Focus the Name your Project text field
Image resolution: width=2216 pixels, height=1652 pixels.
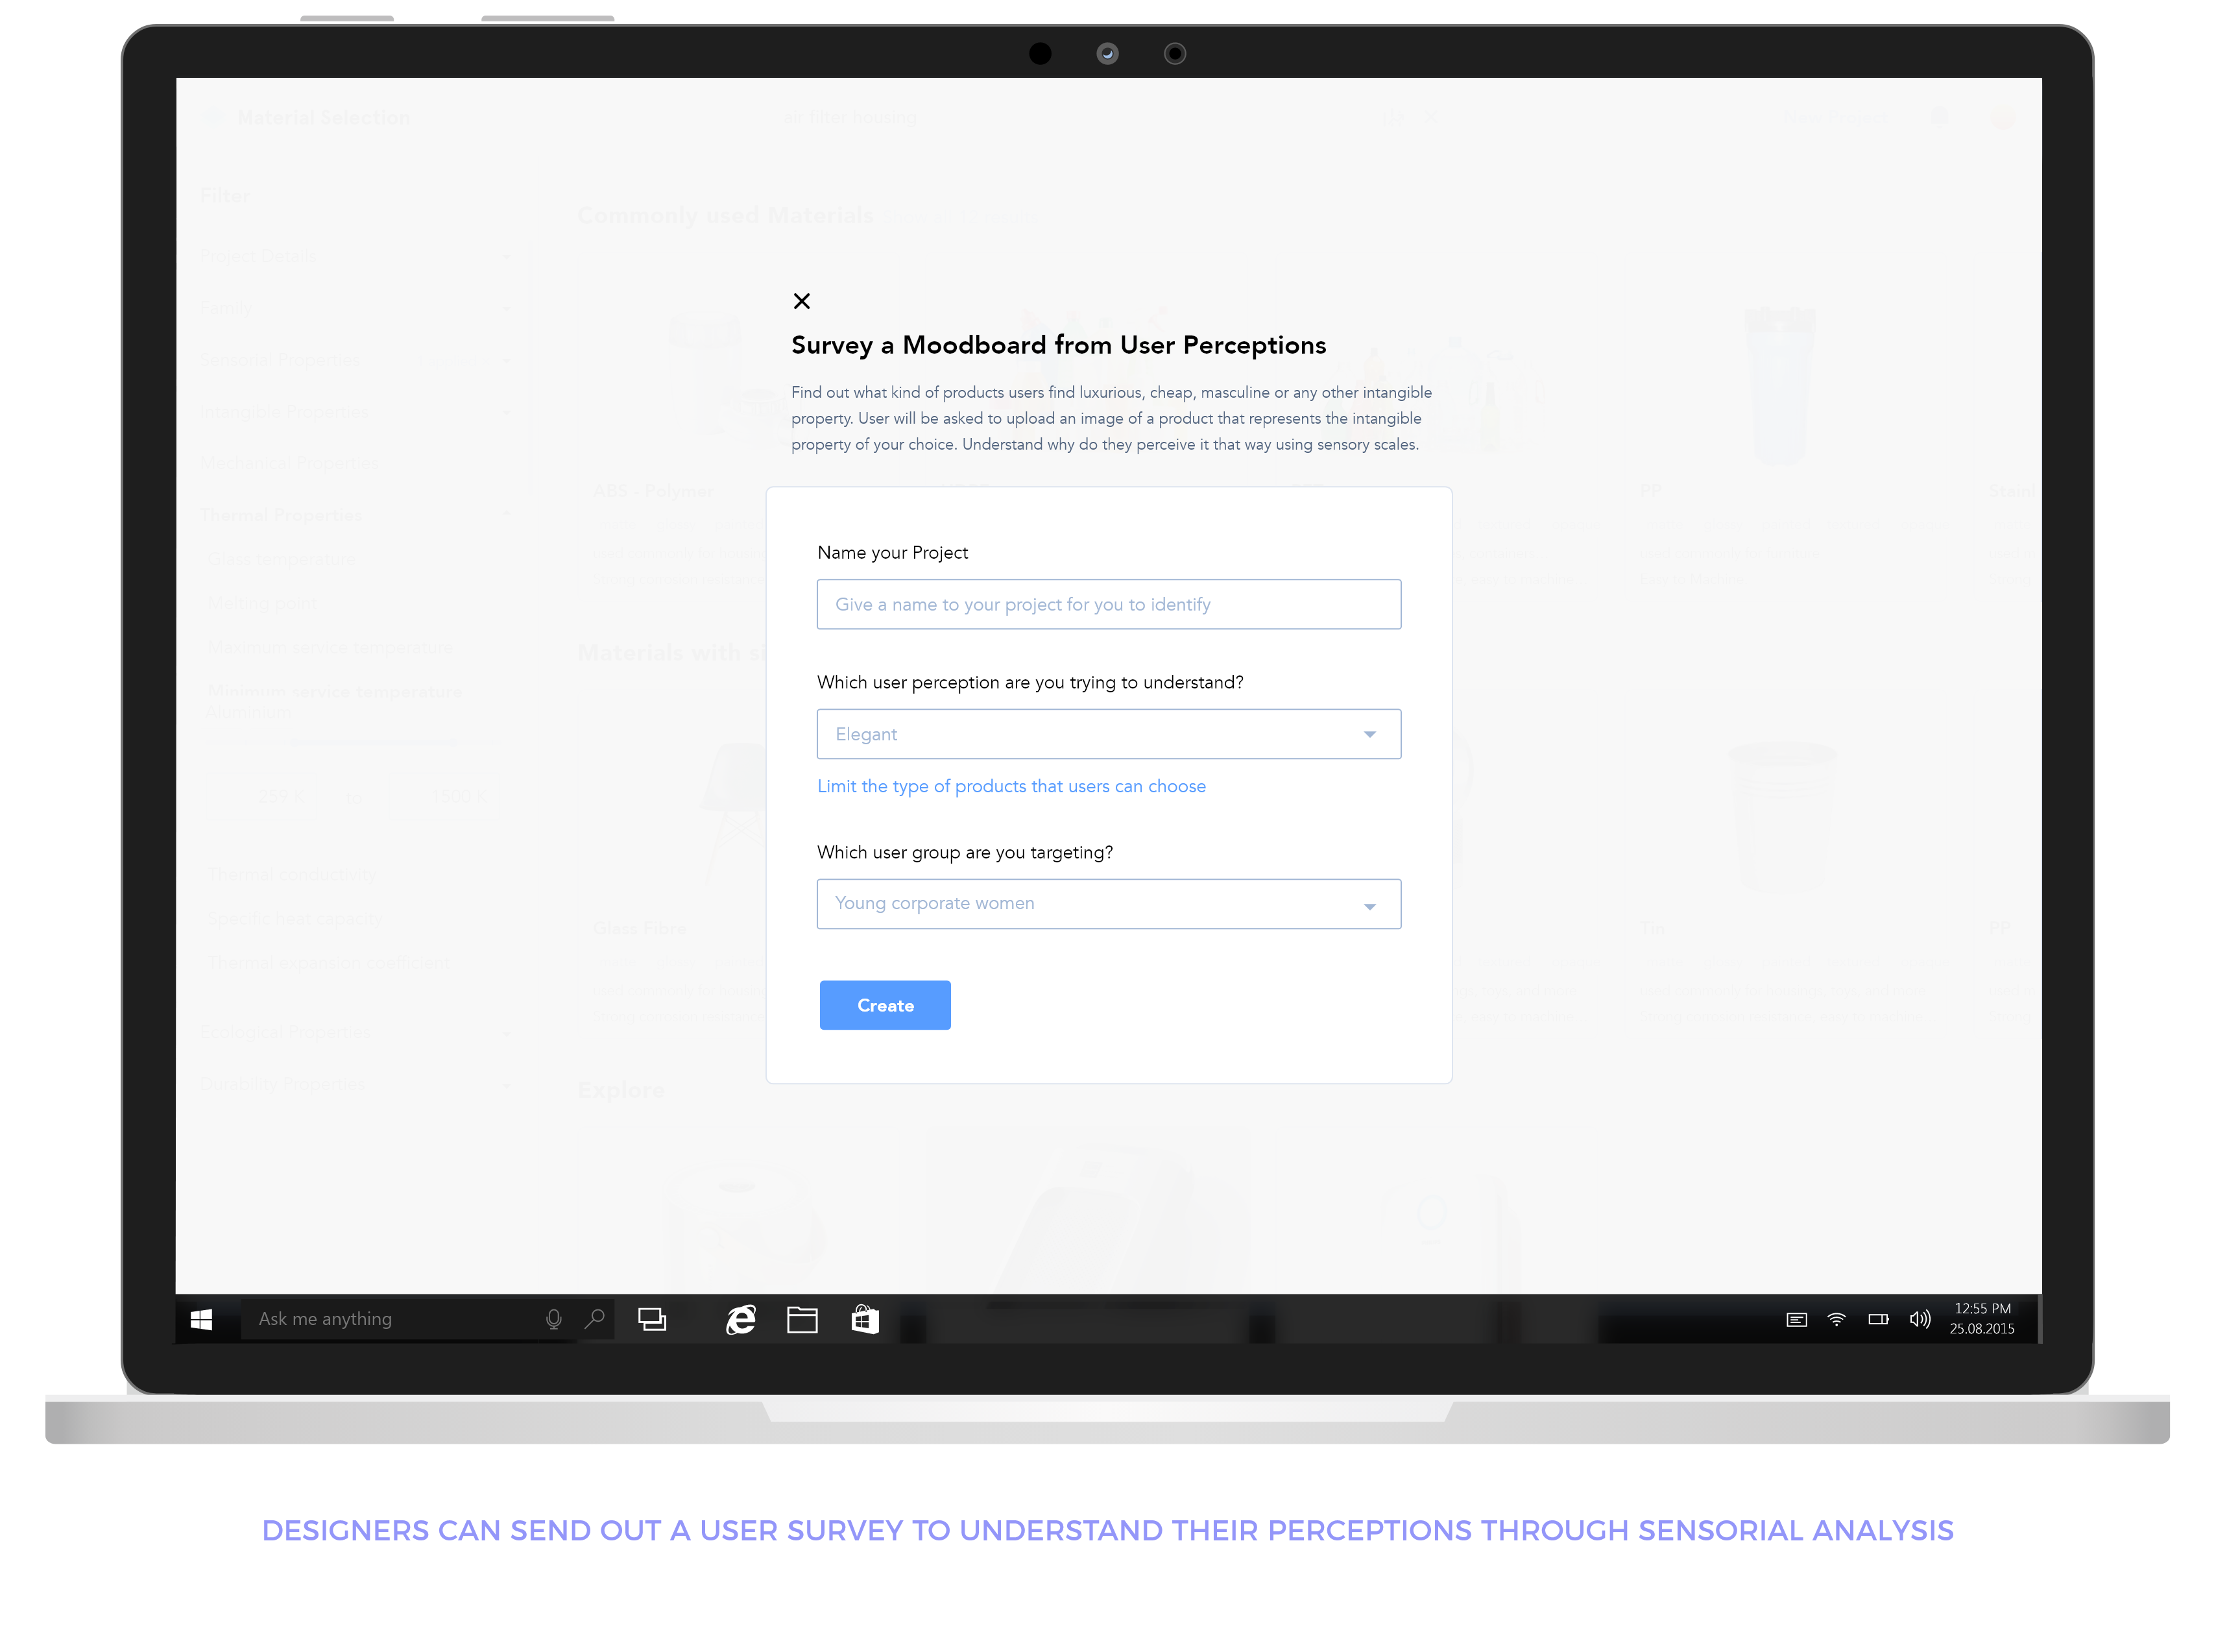(x=1107, y=604)
